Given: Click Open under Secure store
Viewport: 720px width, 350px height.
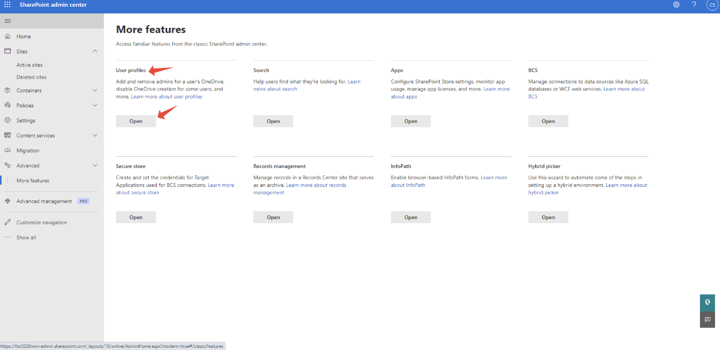Looking at the screenshot, I should tap(136, 218).
